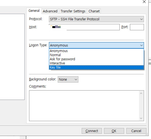Click the Connect button

click(92, 131)
